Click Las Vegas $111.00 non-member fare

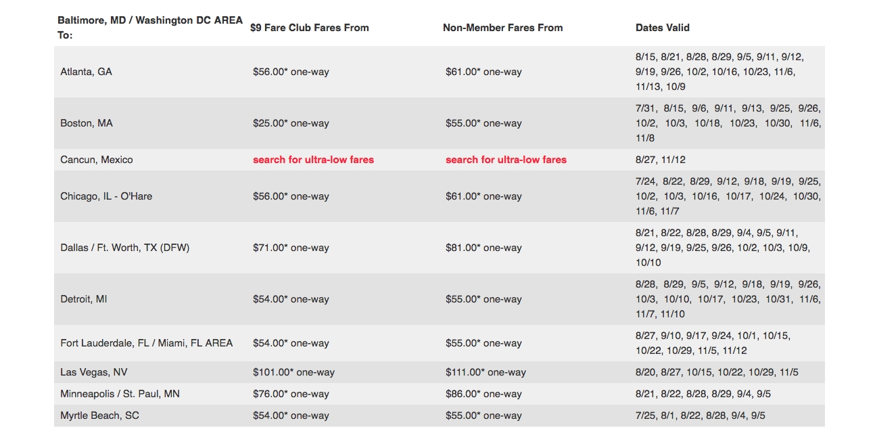pyautogui.click(x=486, y=372)
